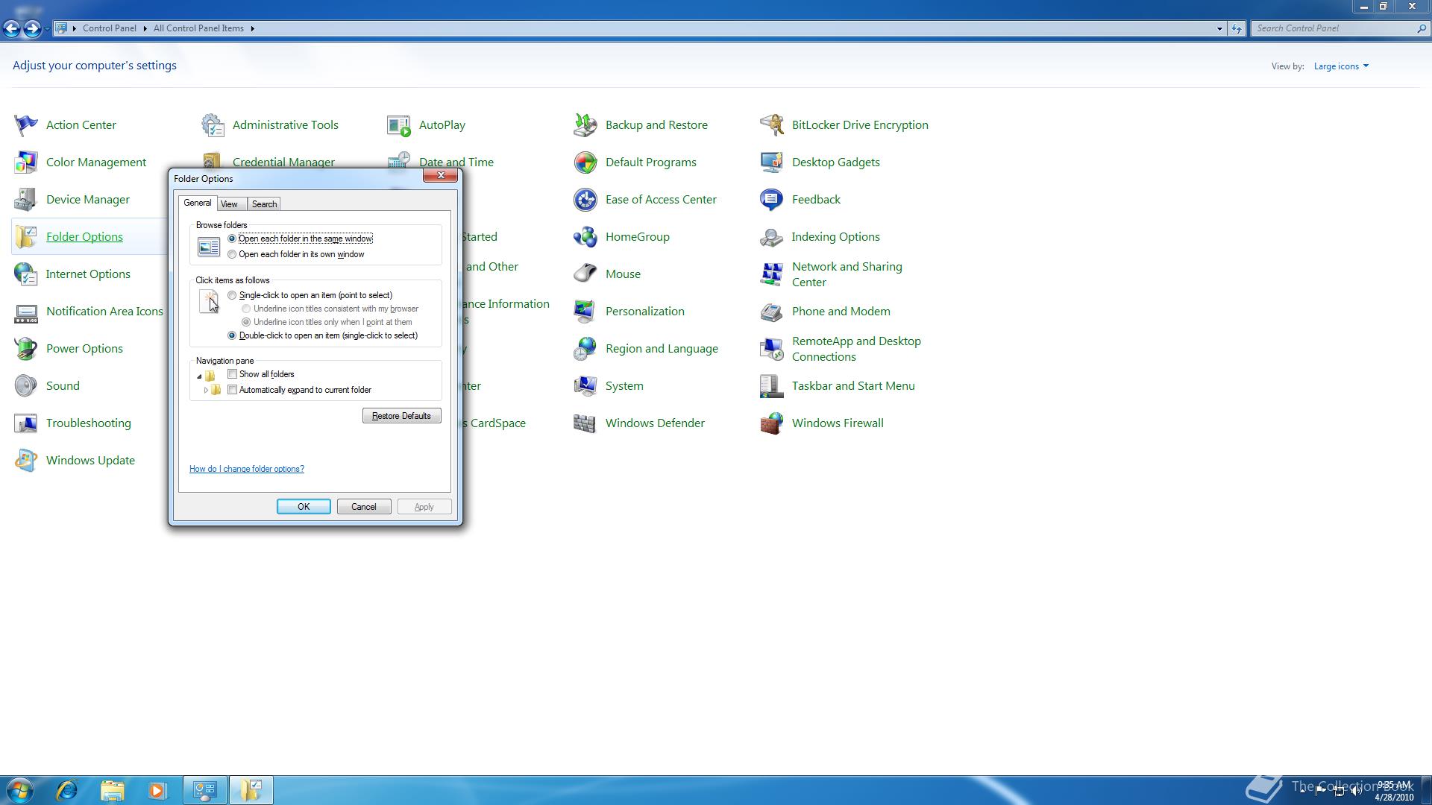Show hidden icons arrow in system tray
Image resolution: width=1432 pixels, height=805 pixels.
1303,791
